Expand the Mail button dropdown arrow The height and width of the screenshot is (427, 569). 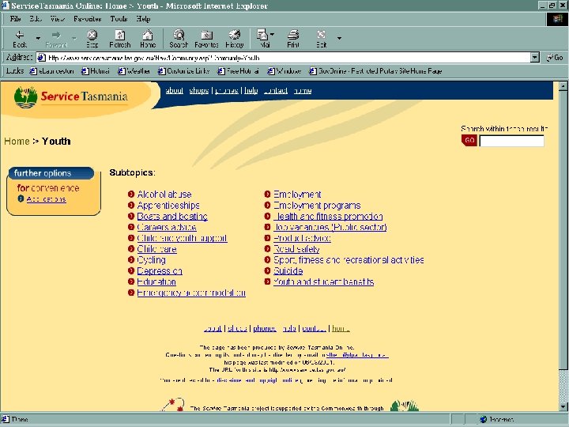(x=273, y=35)
